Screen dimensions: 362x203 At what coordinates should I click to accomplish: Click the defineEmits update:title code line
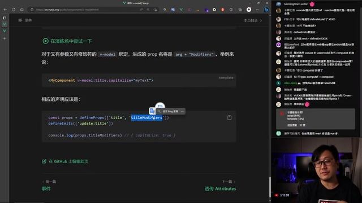(x=80, y=123)
